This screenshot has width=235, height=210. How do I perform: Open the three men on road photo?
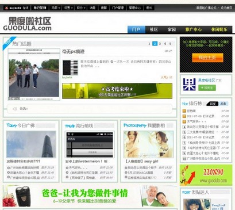click(34, 75)
